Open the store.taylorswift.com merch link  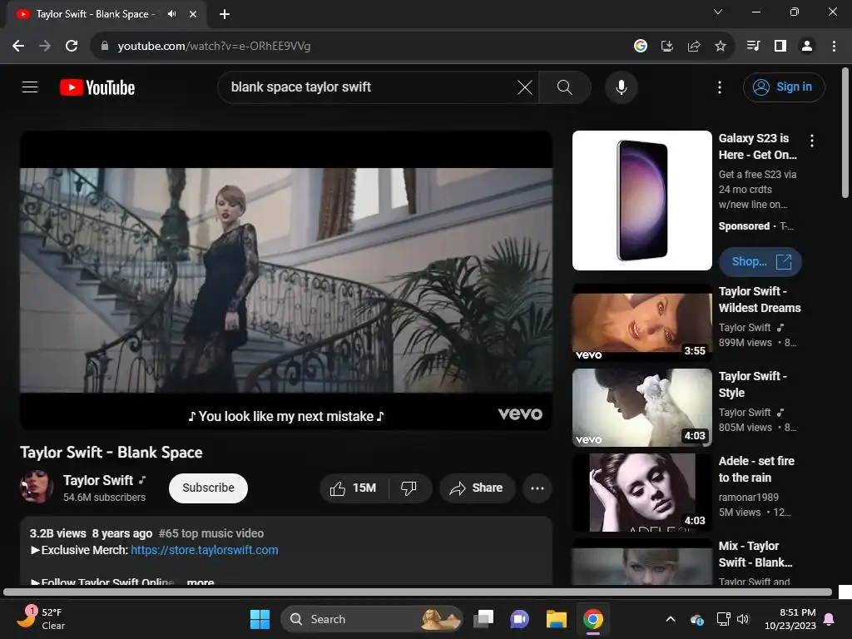pos(205,550)
